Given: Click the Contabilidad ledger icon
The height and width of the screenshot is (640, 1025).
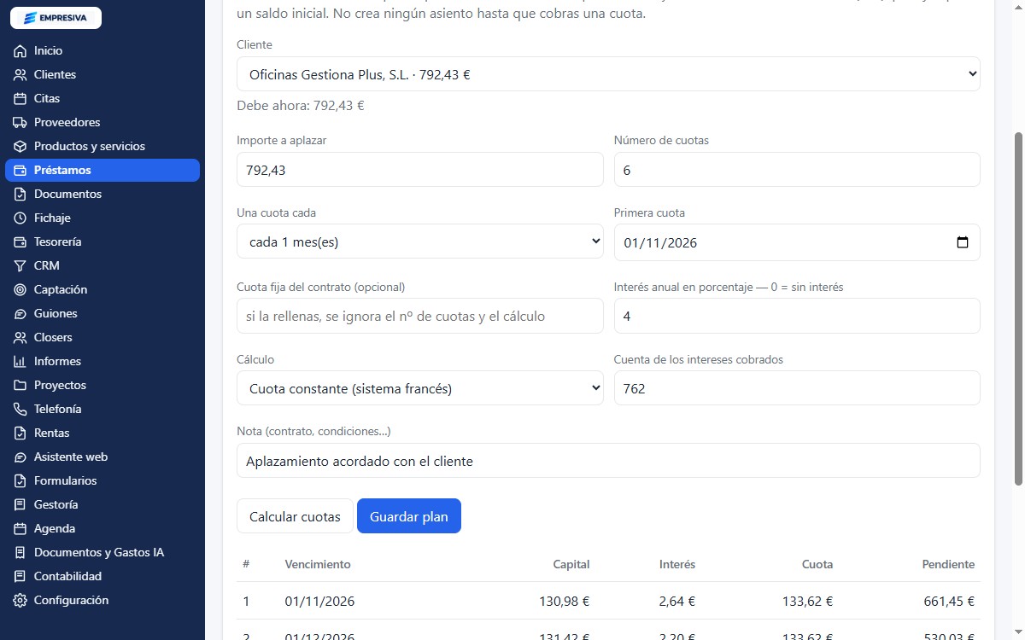Looking at the screenshot, I should pyautogui.click(x=20, y=577).
